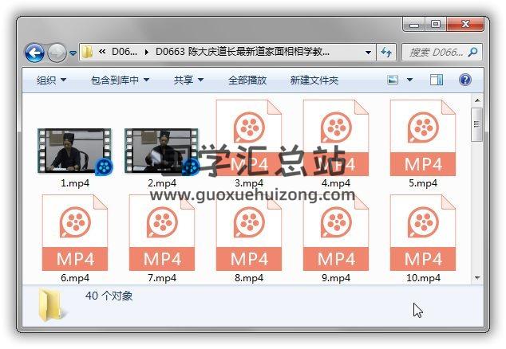Minimize the Explorer window
506x349 pixels.
click(x=414, y=24)
